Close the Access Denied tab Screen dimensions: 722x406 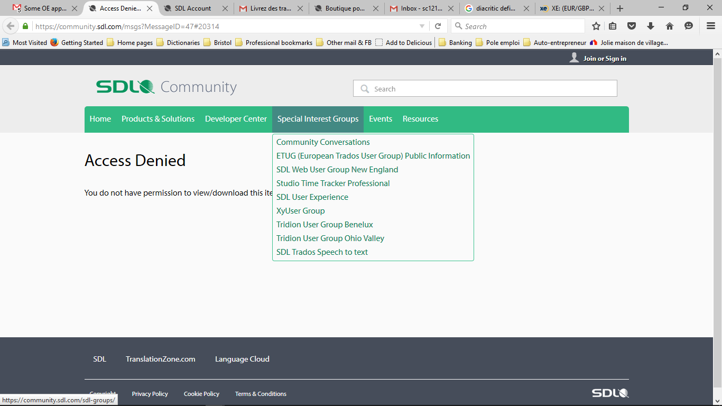click(x=150, y=8)
